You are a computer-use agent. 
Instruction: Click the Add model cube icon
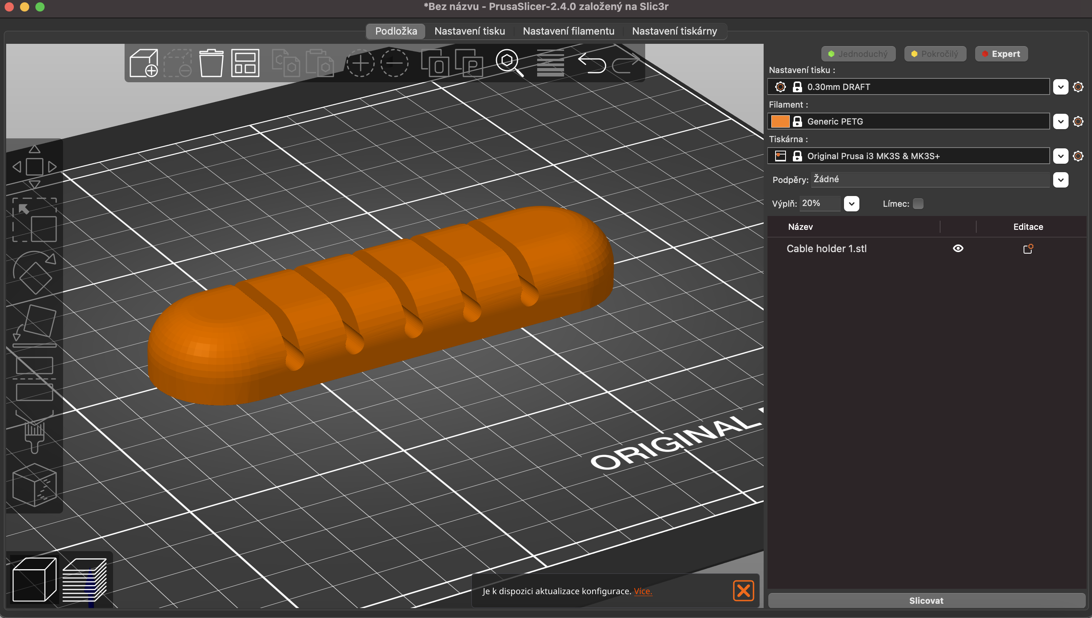(143, 63)
